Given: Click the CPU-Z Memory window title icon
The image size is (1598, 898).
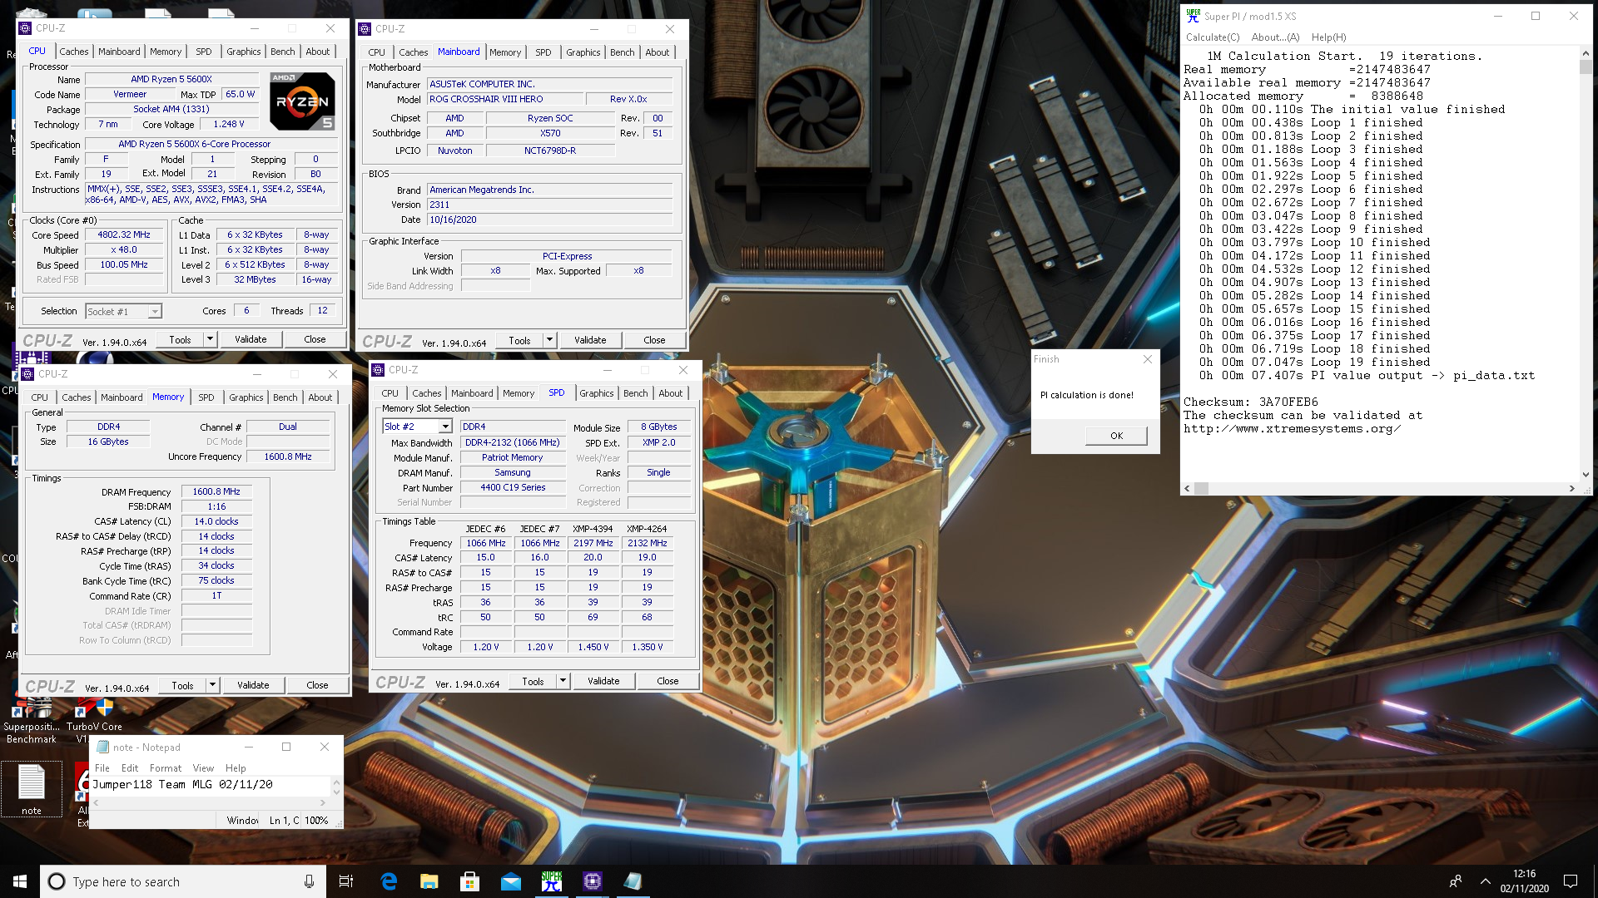Looking at the screenshot, I should click(27, 374).
